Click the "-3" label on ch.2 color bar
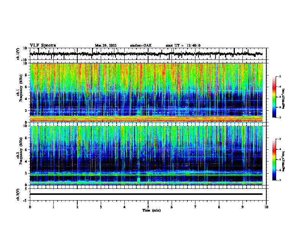This screenshot has width=300, height=232. tap(279, 139)
